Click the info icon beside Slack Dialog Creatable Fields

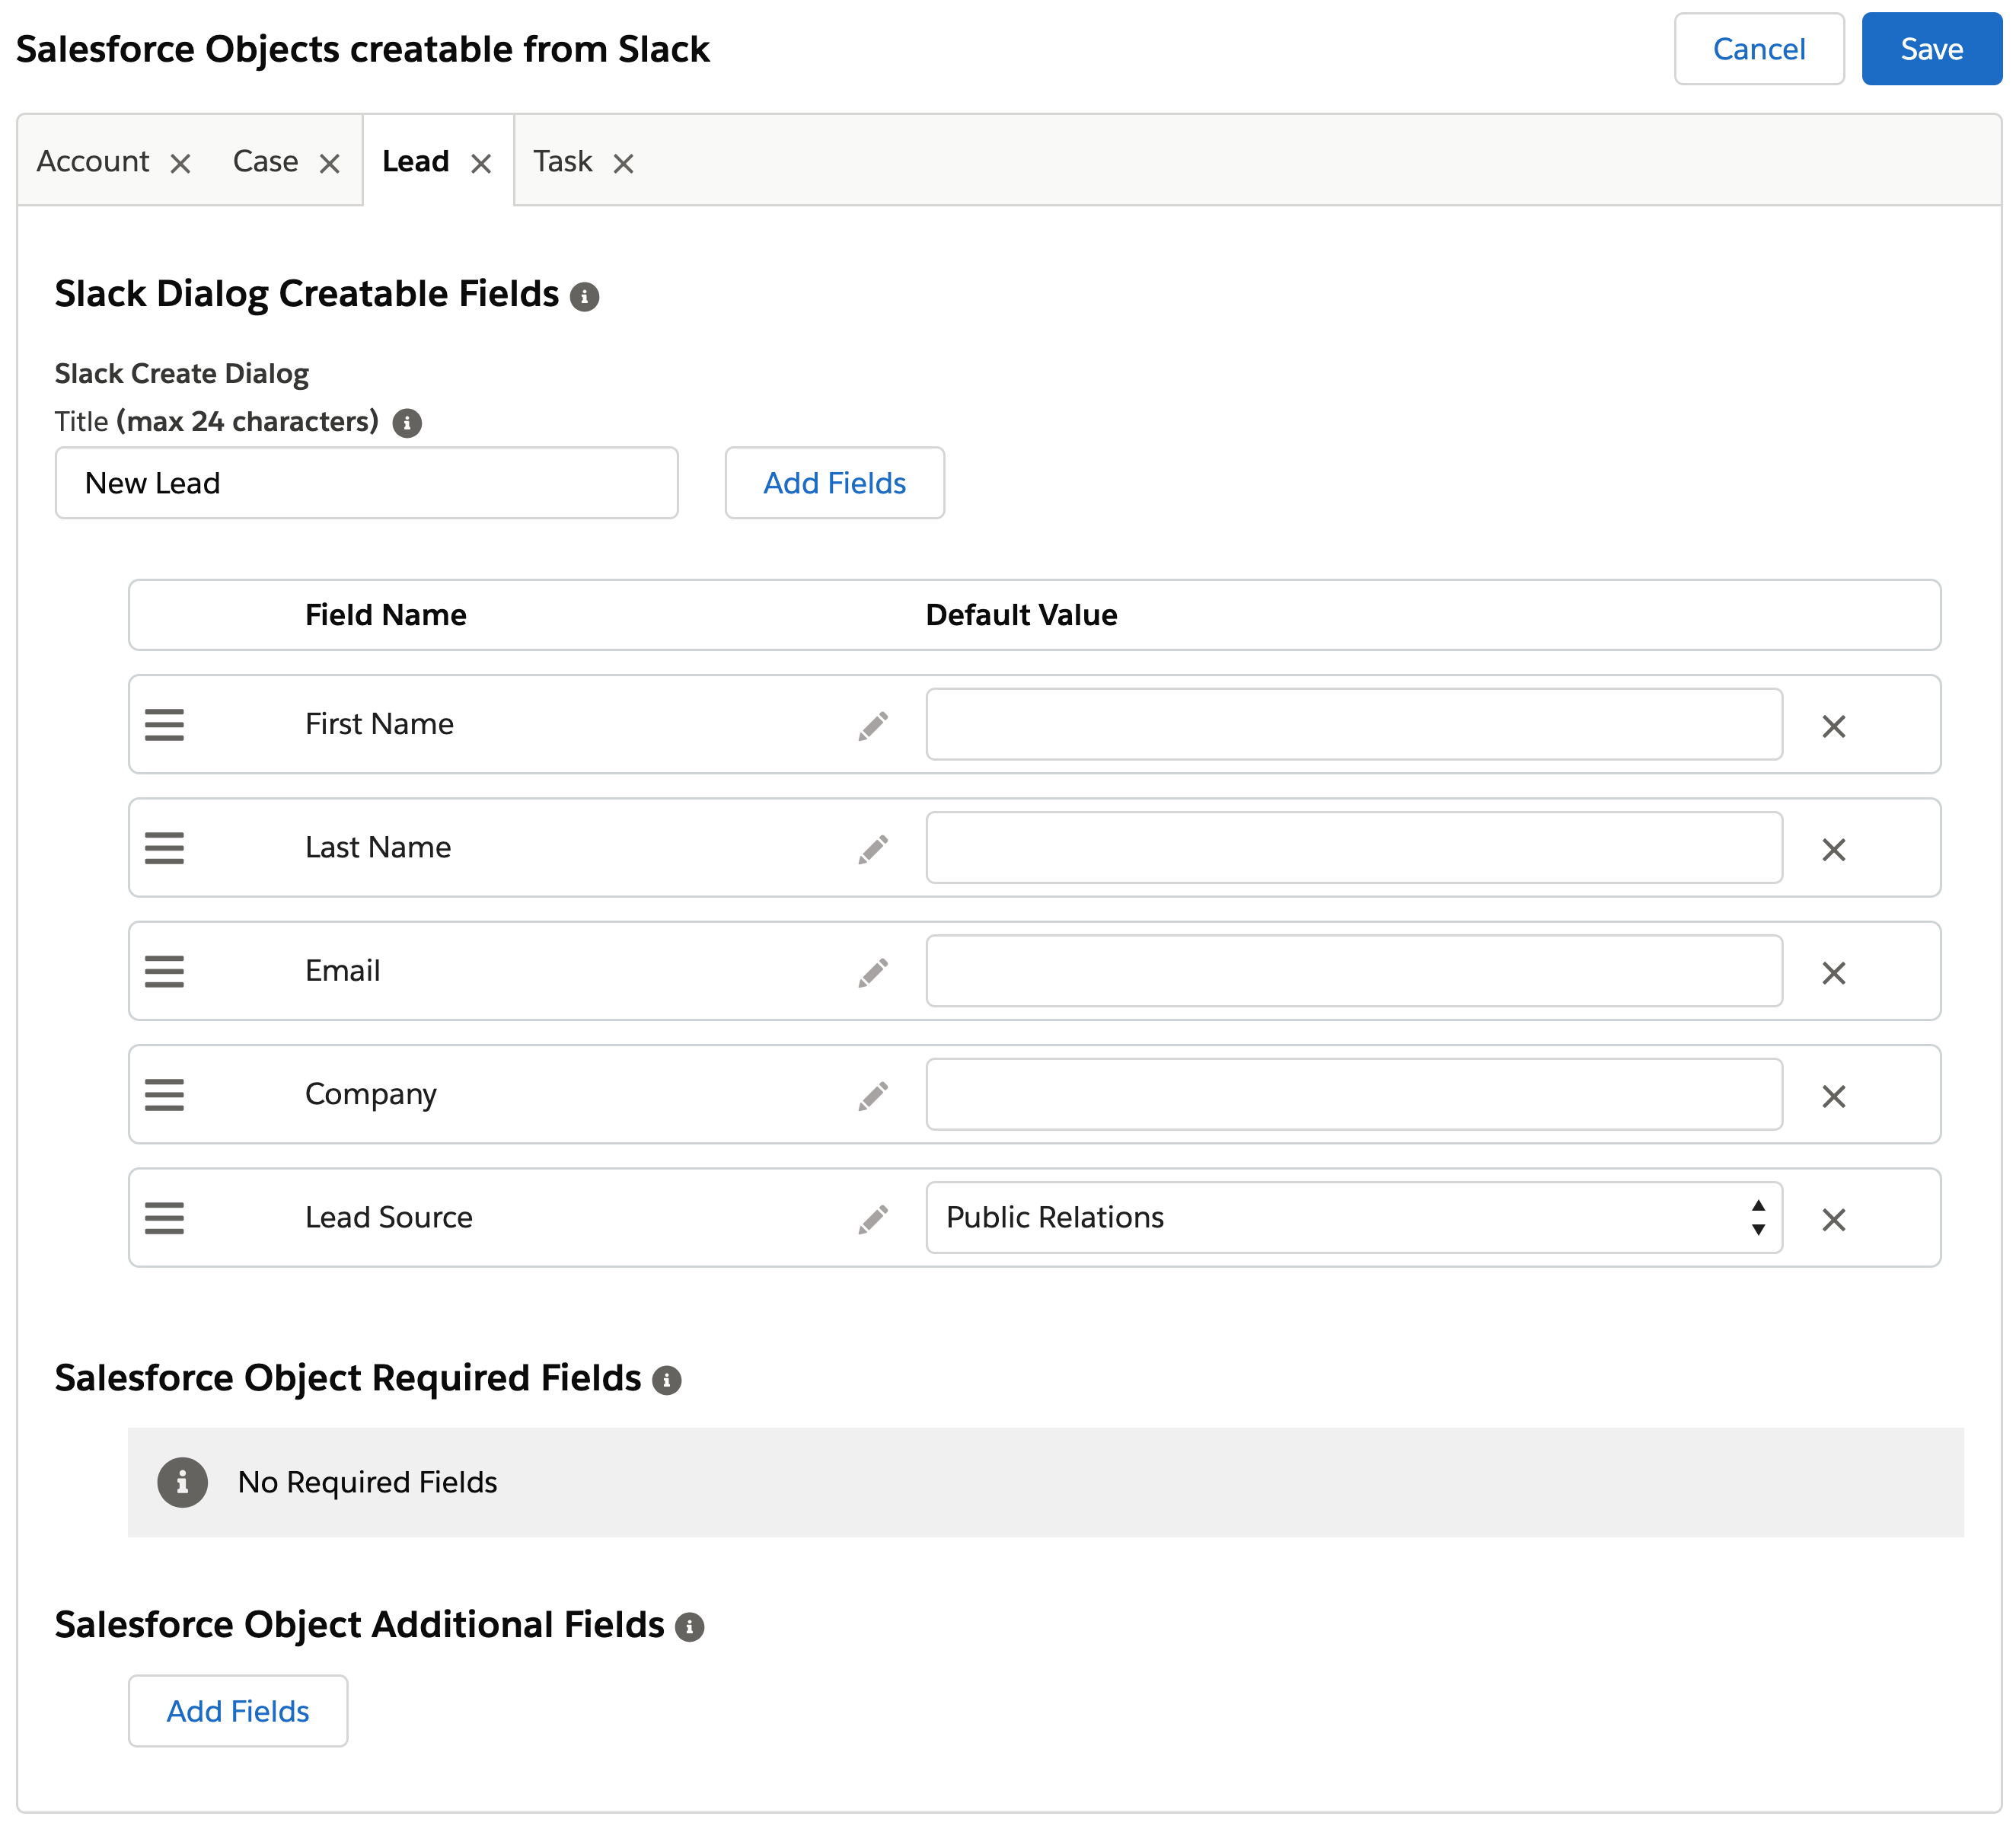tap(584, 297)
